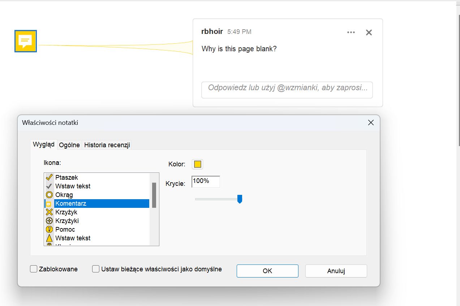
Task: Open the Kolor color swatch picker
Action: [x=197, y=165]
